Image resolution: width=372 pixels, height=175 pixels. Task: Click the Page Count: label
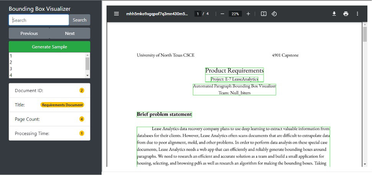pyautogui.click(x=27, y=119)
